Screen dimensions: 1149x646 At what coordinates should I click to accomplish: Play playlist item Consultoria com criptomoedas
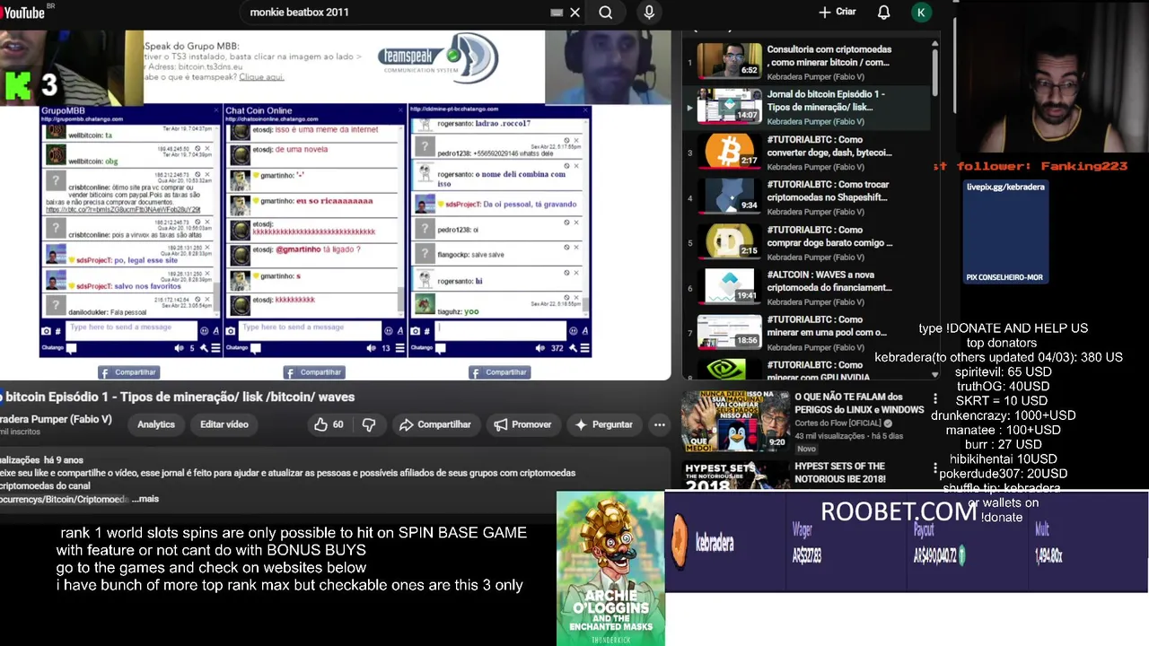[808, 60]
